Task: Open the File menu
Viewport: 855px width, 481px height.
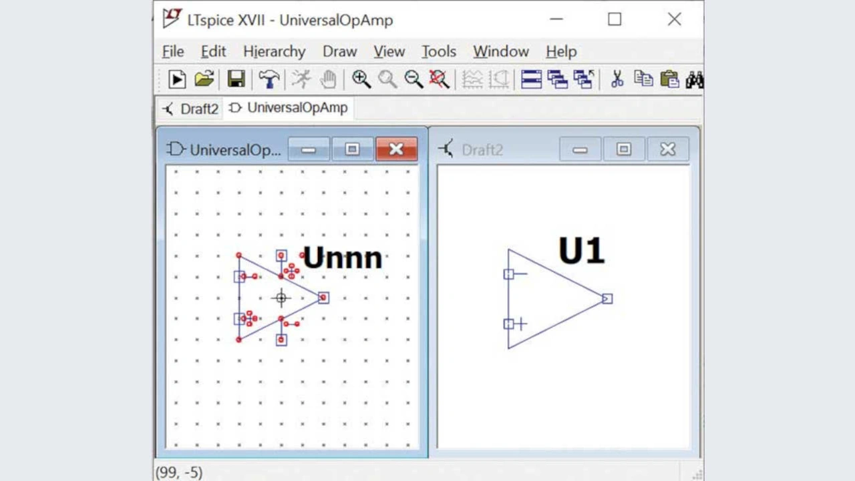Action: [173, 51]
